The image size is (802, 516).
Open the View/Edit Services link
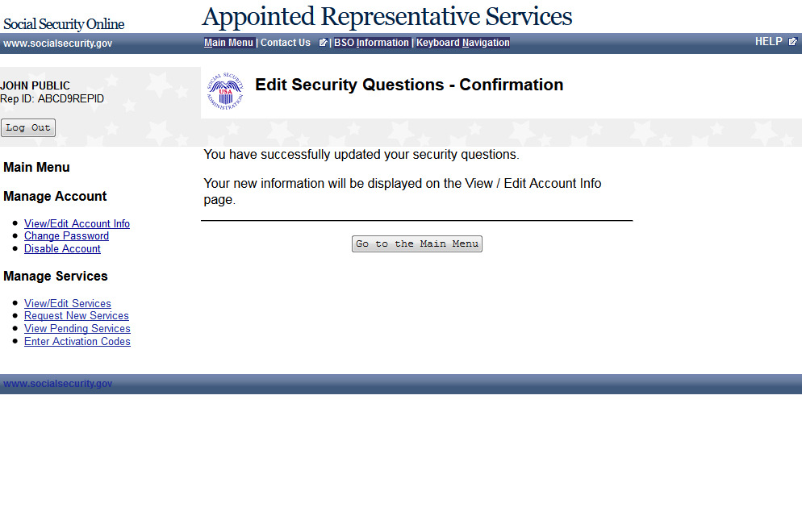[x=68, y=303]
